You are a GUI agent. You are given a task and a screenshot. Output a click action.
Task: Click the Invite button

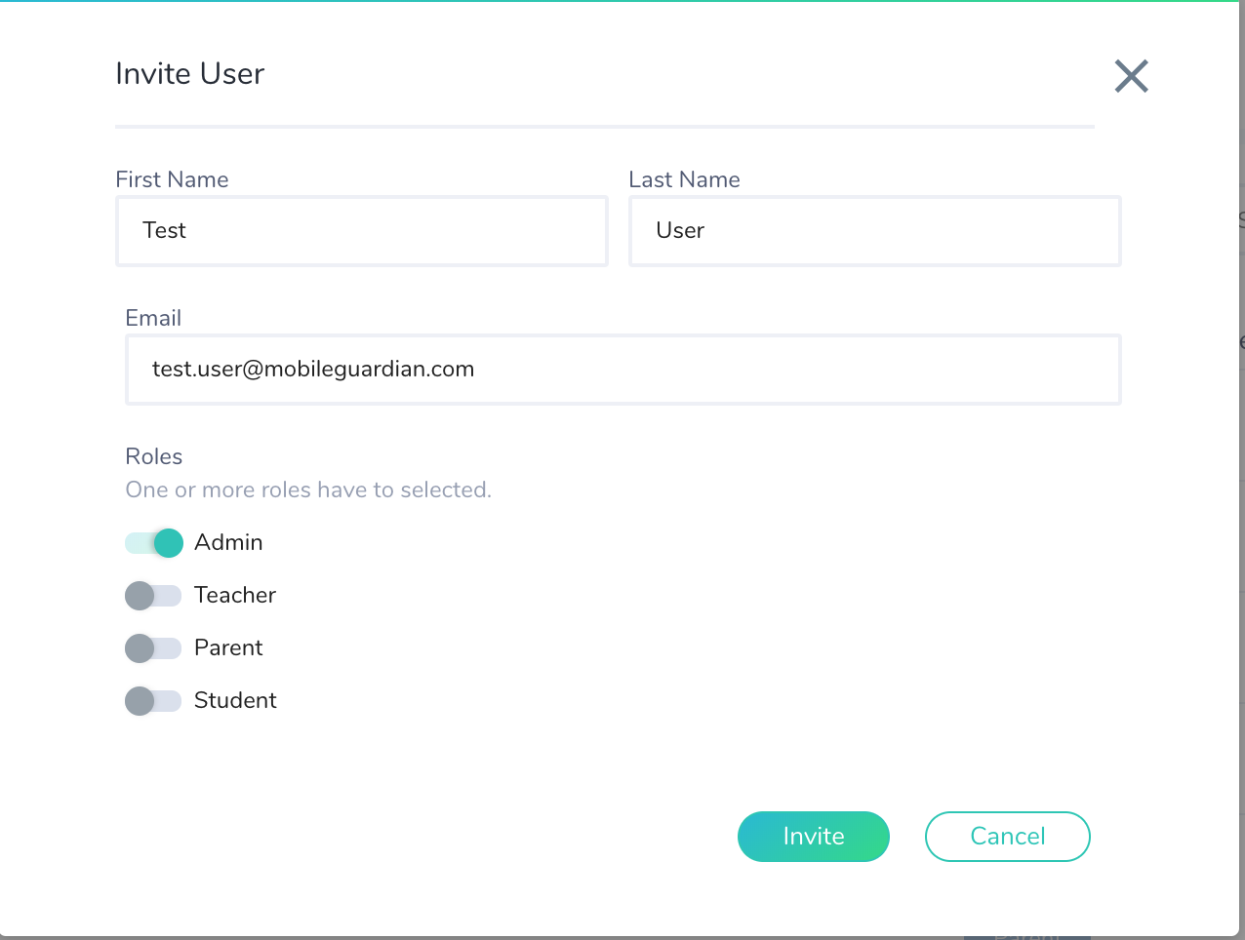tap(814, 837)
